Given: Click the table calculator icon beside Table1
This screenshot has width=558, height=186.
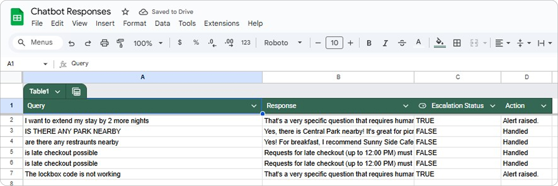Looking at the screenshot, I should [x=76, y=91].
